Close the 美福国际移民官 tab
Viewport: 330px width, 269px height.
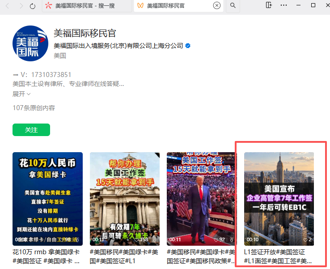pos(217,5)
